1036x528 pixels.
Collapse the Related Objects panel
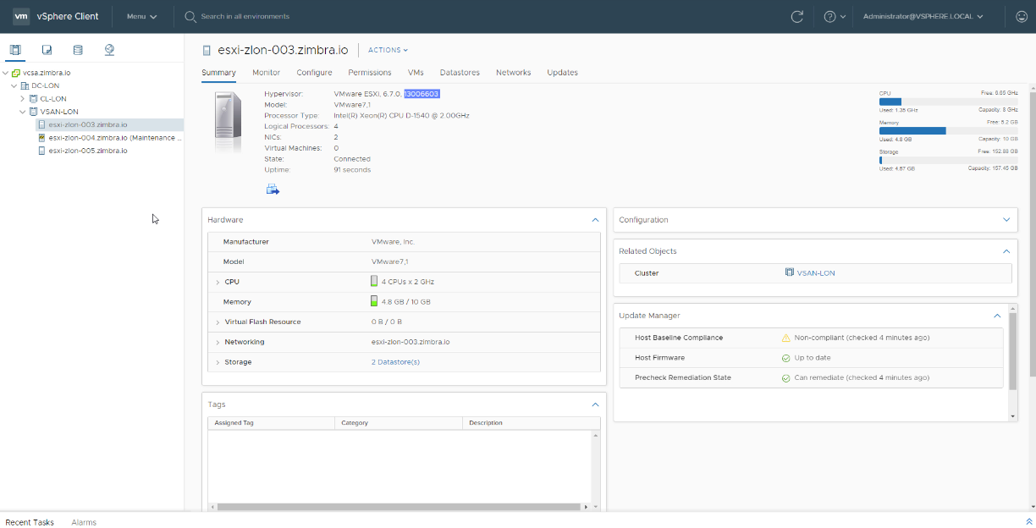(x=1006, y=251)
